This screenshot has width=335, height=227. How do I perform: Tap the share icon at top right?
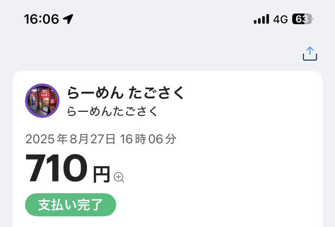[310, 53]
